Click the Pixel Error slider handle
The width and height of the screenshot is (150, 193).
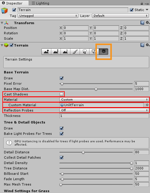click(x=62, y=84)
